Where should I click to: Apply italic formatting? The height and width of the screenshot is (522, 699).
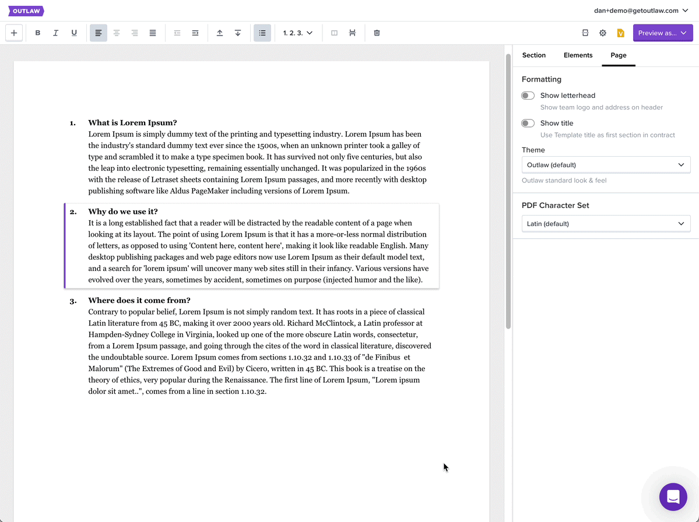(56, 33)
